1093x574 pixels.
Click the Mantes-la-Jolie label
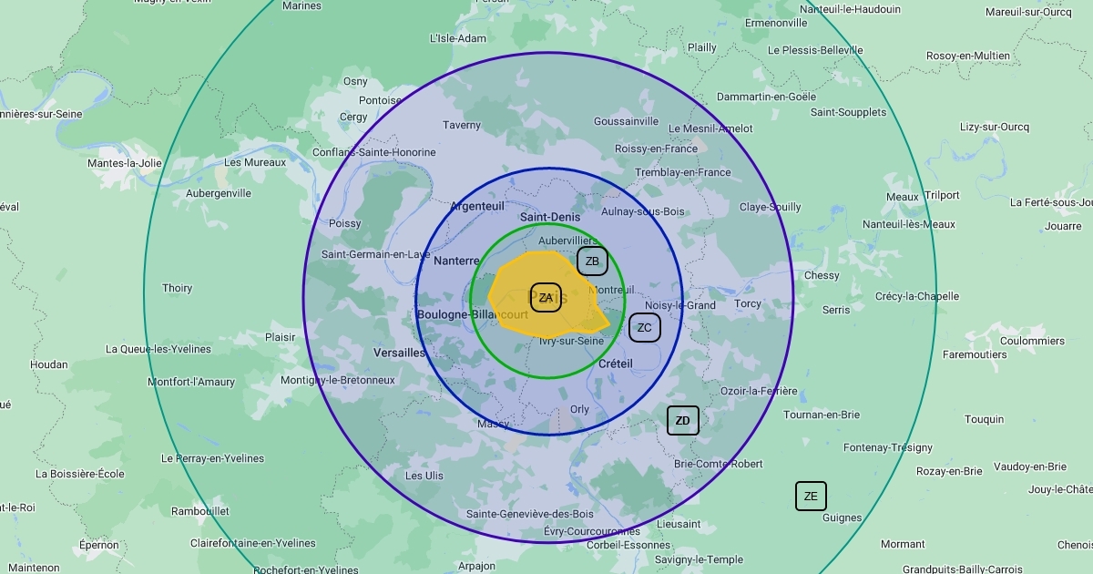pos(124,163)
